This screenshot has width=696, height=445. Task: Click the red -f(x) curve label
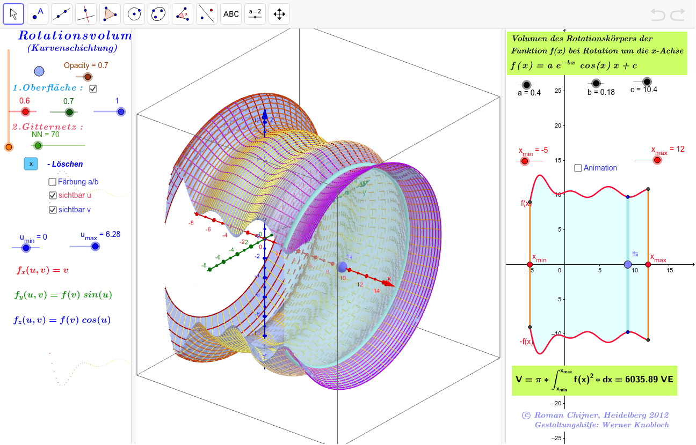tap(526, 342)
